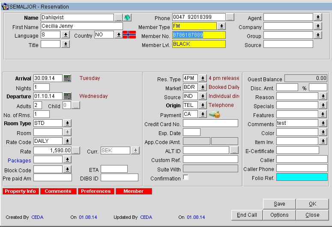Click the Close button

pyautogui.click(x=312, y=215)
